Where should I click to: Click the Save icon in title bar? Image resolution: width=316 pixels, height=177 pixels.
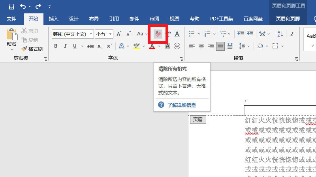tap(11, 6)
